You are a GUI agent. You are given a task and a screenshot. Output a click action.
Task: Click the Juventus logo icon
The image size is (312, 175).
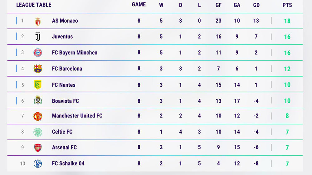(x=38, y=37)
